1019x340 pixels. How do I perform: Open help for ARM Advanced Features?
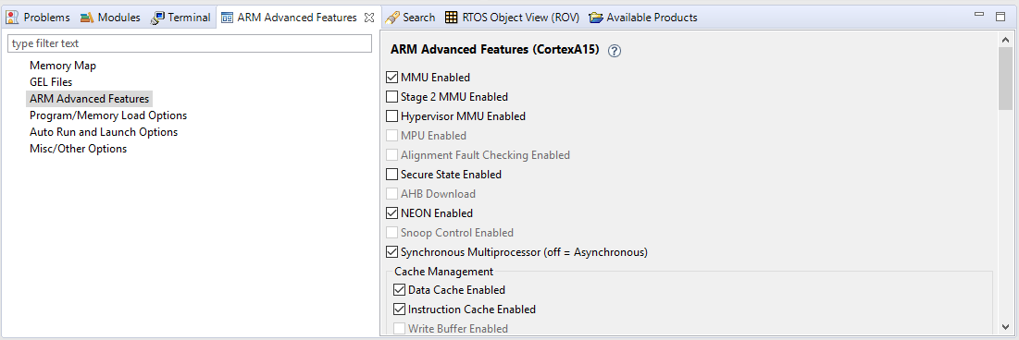[615, 51]
